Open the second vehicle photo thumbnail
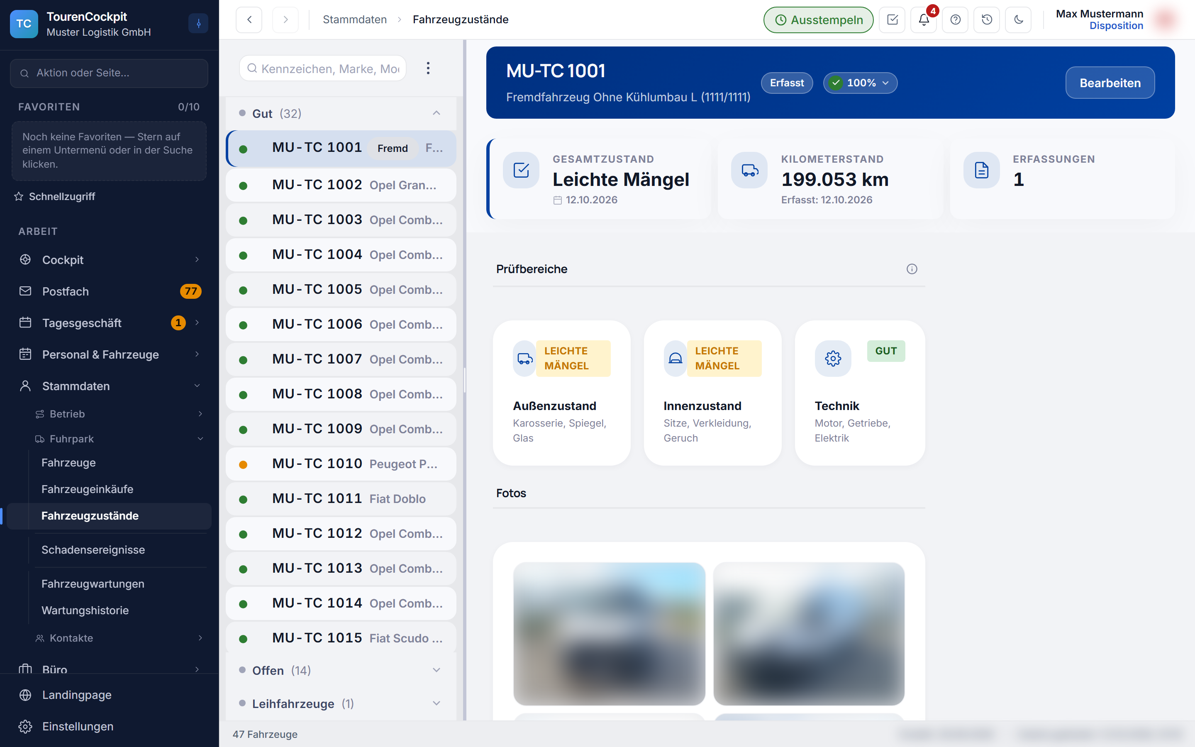Screen dimensions: 1195x747 (809, 634)
